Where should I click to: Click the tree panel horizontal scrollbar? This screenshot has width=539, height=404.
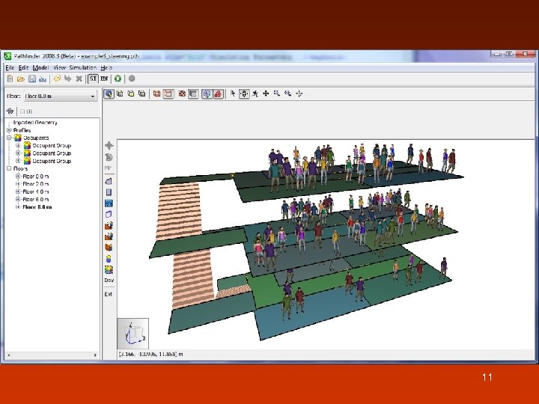click(52, 355)
